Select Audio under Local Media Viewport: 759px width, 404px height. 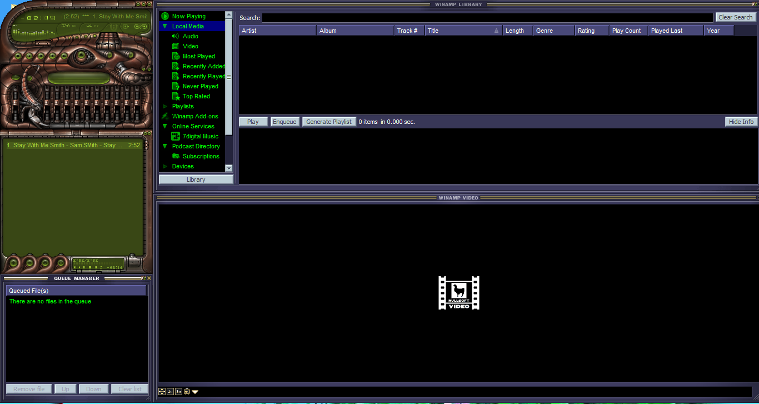(191, 36)
